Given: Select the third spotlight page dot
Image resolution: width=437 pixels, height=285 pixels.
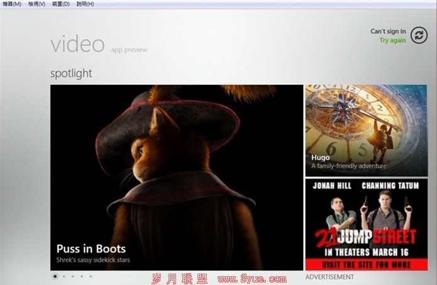Looking at the screenshot, I should click(x=73, y=276).
